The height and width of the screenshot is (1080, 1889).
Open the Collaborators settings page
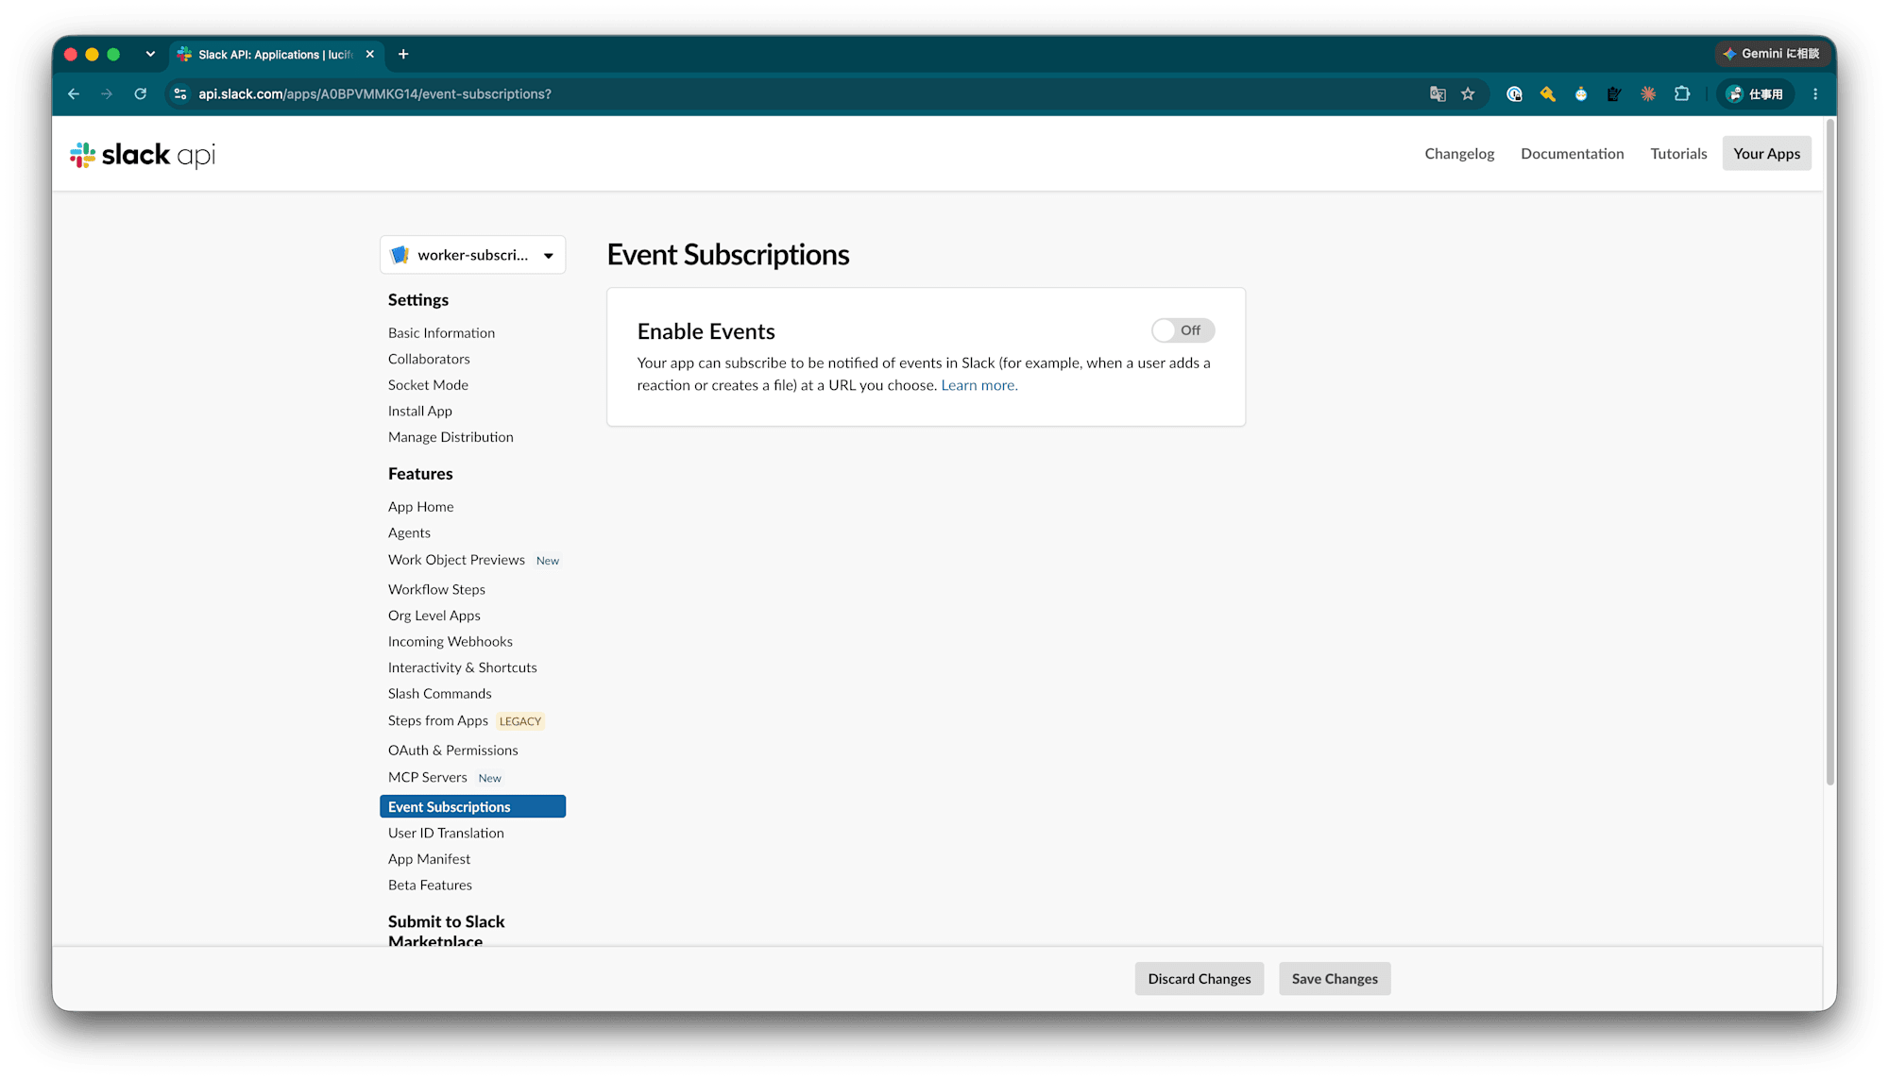click(429, 360)
